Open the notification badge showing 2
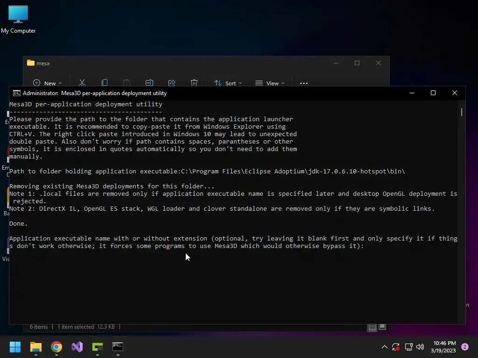 tap(465, 347)
